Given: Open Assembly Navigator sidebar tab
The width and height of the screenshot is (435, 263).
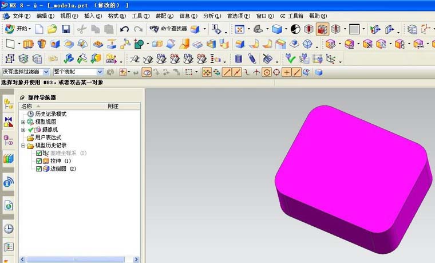Looking at the screenshot, I should pos(9,104).
